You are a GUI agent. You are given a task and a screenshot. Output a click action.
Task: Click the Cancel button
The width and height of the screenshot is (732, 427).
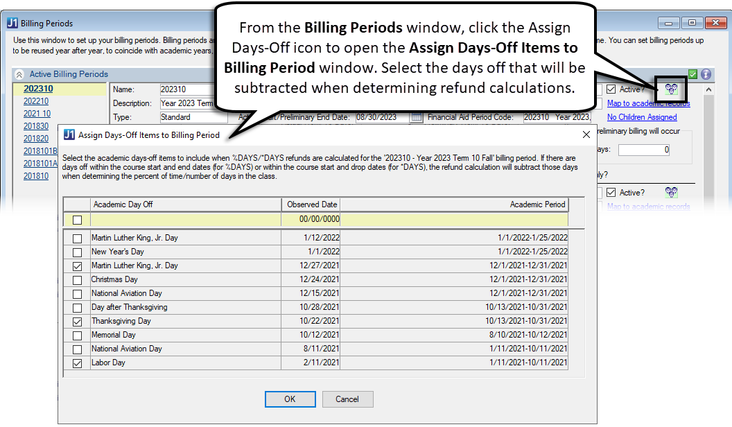click(347, 399)
